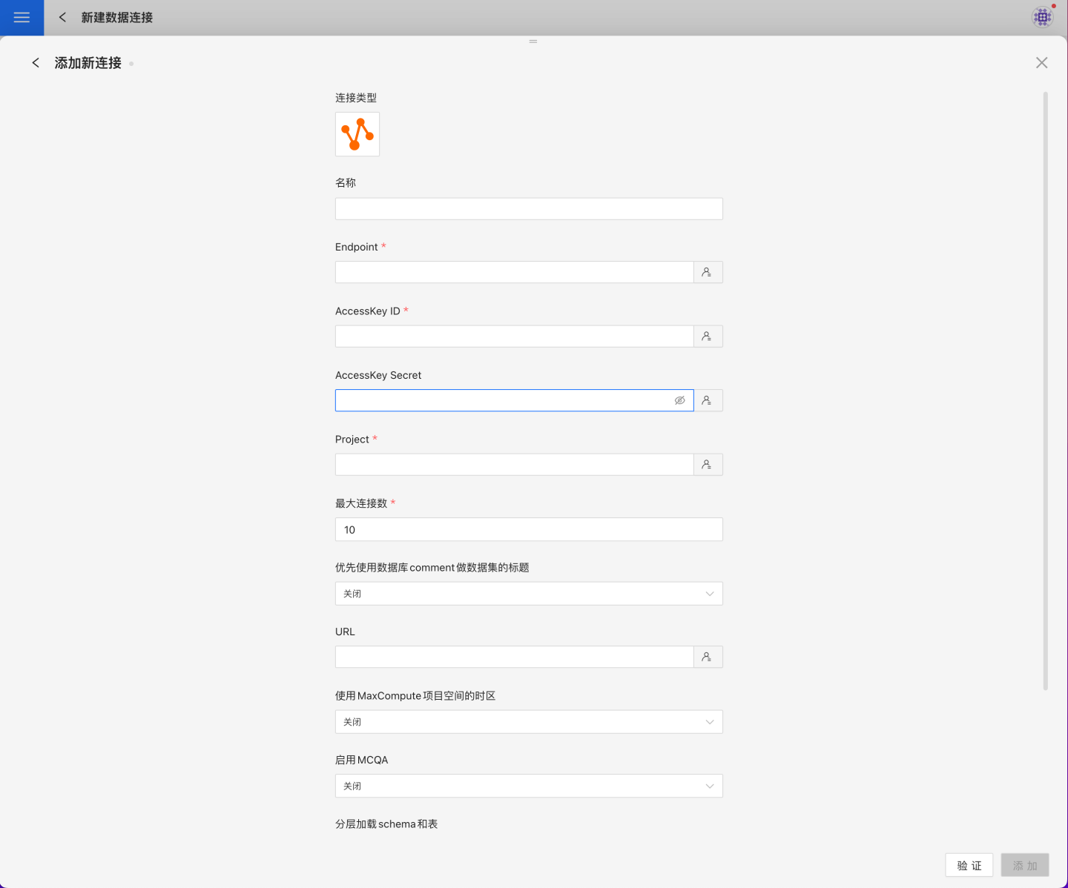Click the parameter icon beside AccessKey Secret field
Image resolution: width=1068 pixels, height=888 pixels.
point(708,400)
